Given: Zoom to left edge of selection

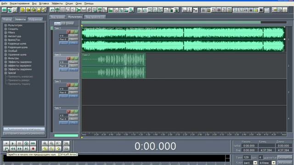Looking at the screenshot, I should (51, 148).
